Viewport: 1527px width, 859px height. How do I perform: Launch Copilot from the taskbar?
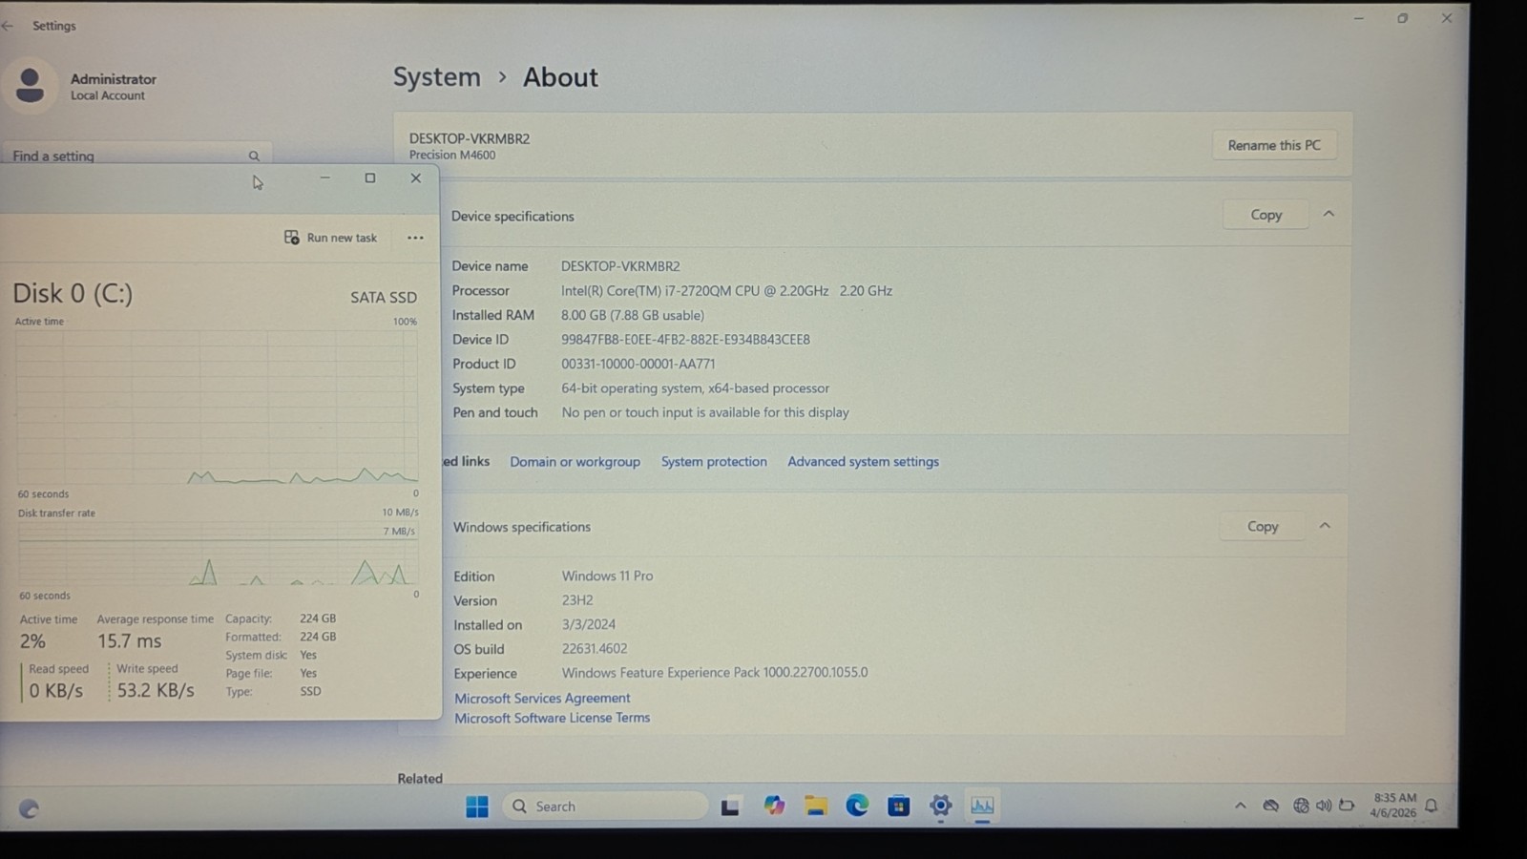774,807
